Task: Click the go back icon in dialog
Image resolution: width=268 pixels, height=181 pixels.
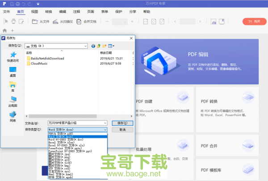Action: [93, 46]
